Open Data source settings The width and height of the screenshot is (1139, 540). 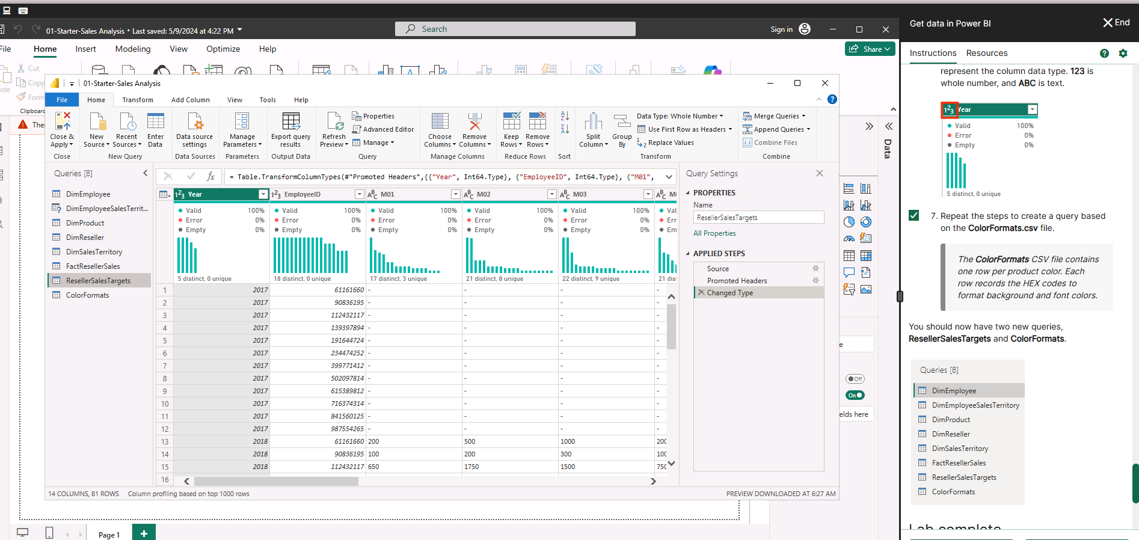pos(194,130)
